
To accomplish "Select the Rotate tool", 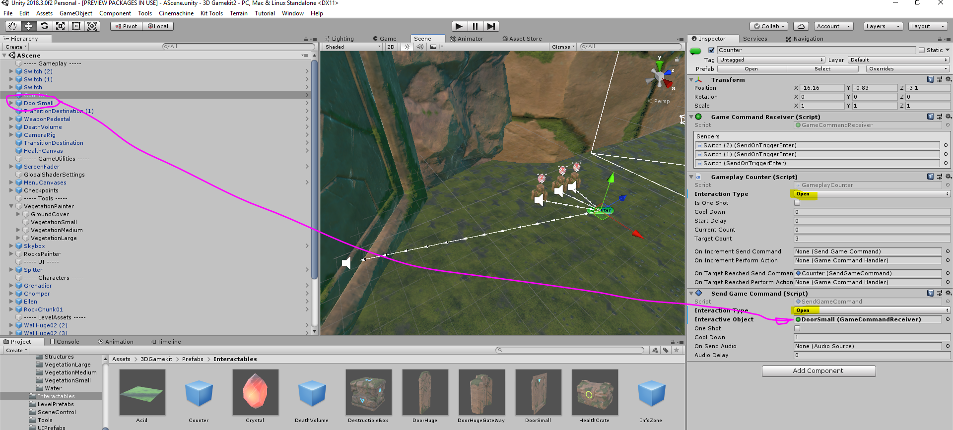I will pos(44,26).
